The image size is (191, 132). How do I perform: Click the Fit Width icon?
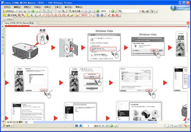pos(93,11)
